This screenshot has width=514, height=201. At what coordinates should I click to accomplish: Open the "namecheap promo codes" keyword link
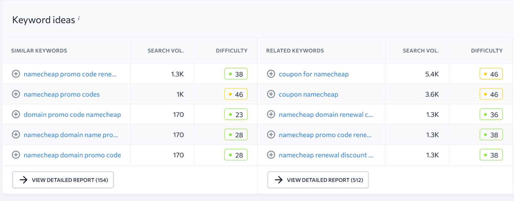(62, 94)
